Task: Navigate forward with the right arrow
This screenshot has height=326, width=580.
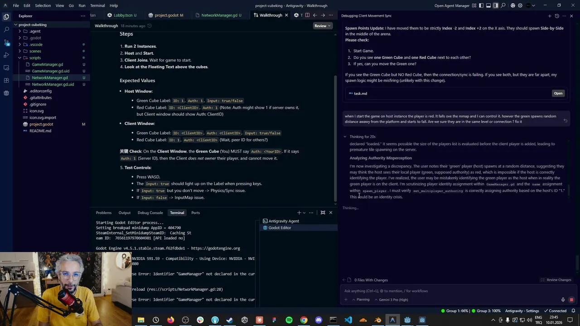Action: point(323,15)
